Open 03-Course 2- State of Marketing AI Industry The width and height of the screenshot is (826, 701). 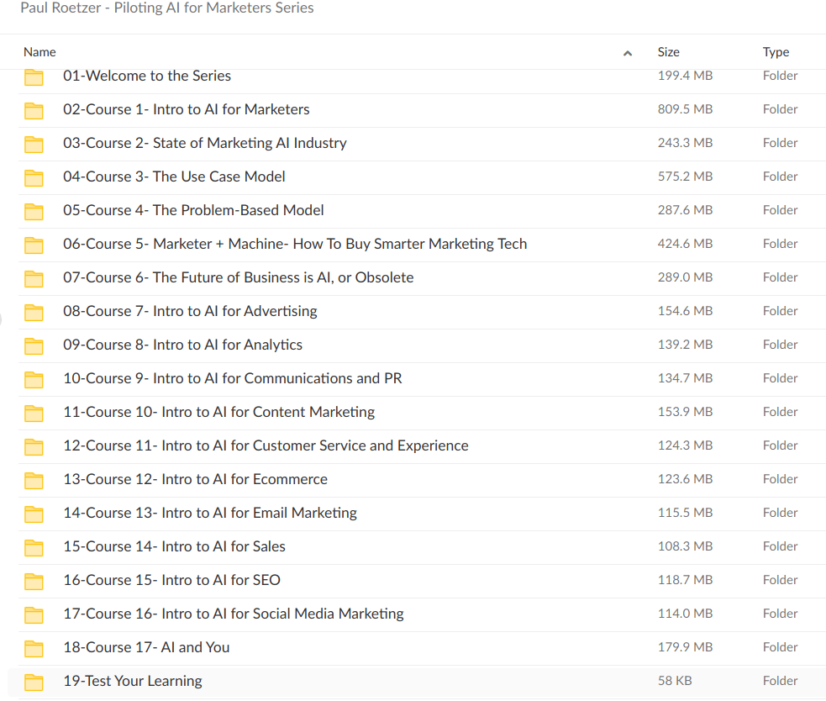coord(204,143)
